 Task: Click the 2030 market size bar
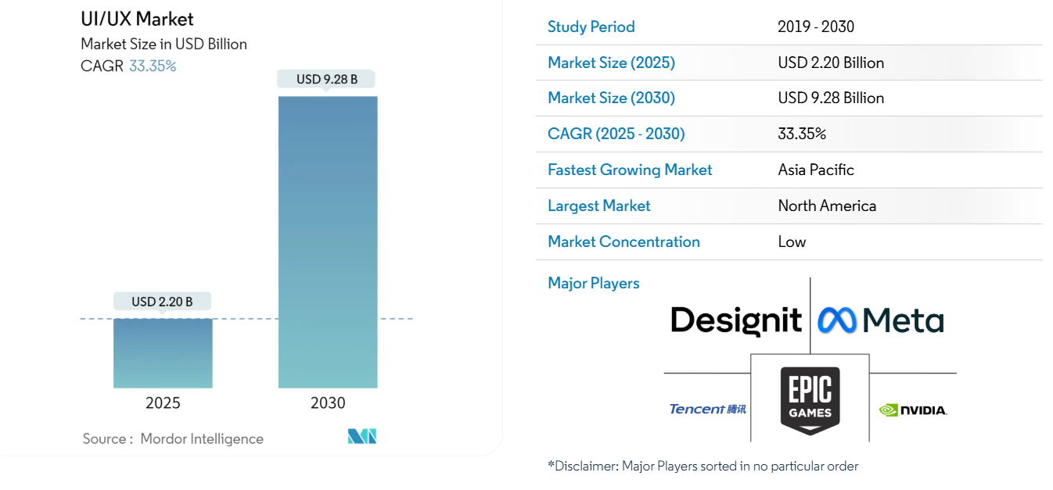[x=328, y=242]
